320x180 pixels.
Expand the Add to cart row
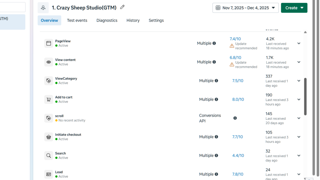pyautogui.click(x=299, y=99)
